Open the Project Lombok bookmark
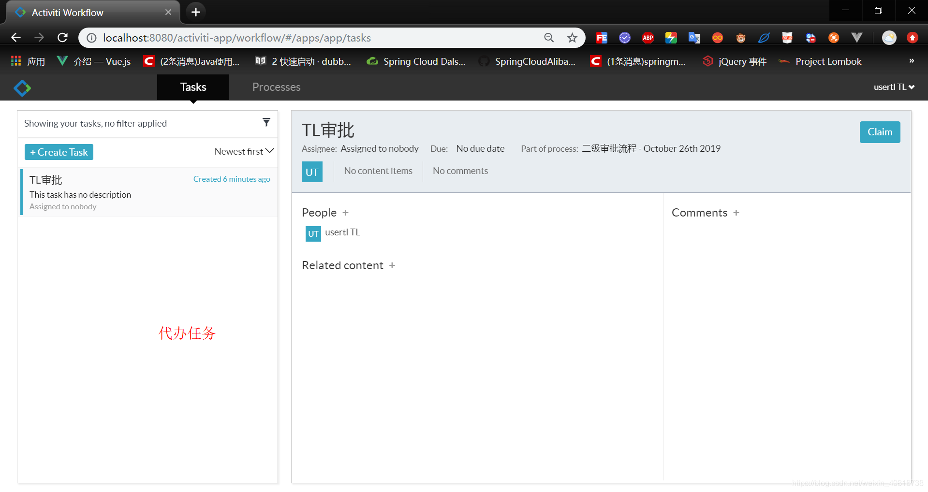This screenshot has width=928, height=492. point(820,61)
